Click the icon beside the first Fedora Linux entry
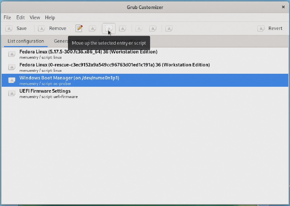Viewport: 290px width, 206px height. click(12, 54)
